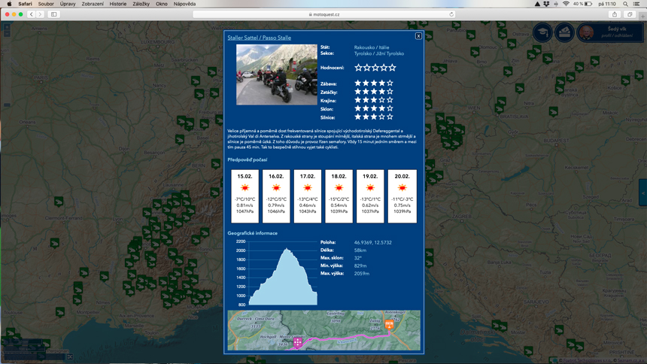
Task: Click the orange finish marker on the route map
Action: pos(389,326)
